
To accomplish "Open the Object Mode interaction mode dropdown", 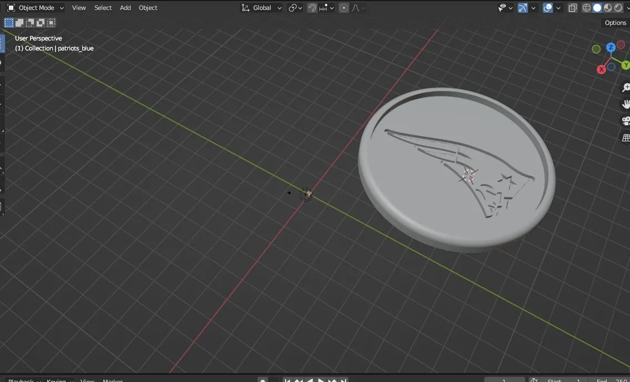I will 36,8.
